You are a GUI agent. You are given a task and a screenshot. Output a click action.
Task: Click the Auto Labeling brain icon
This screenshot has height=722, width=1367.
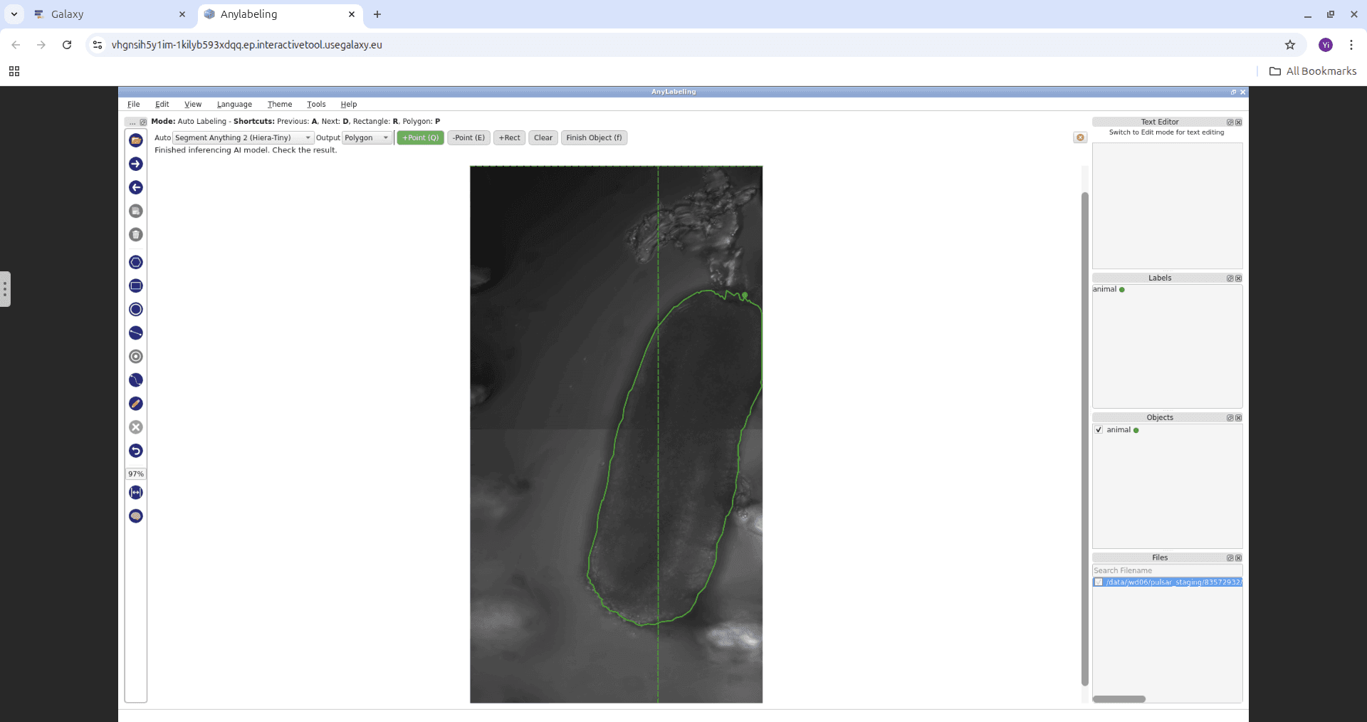click(x=136, y=516)
